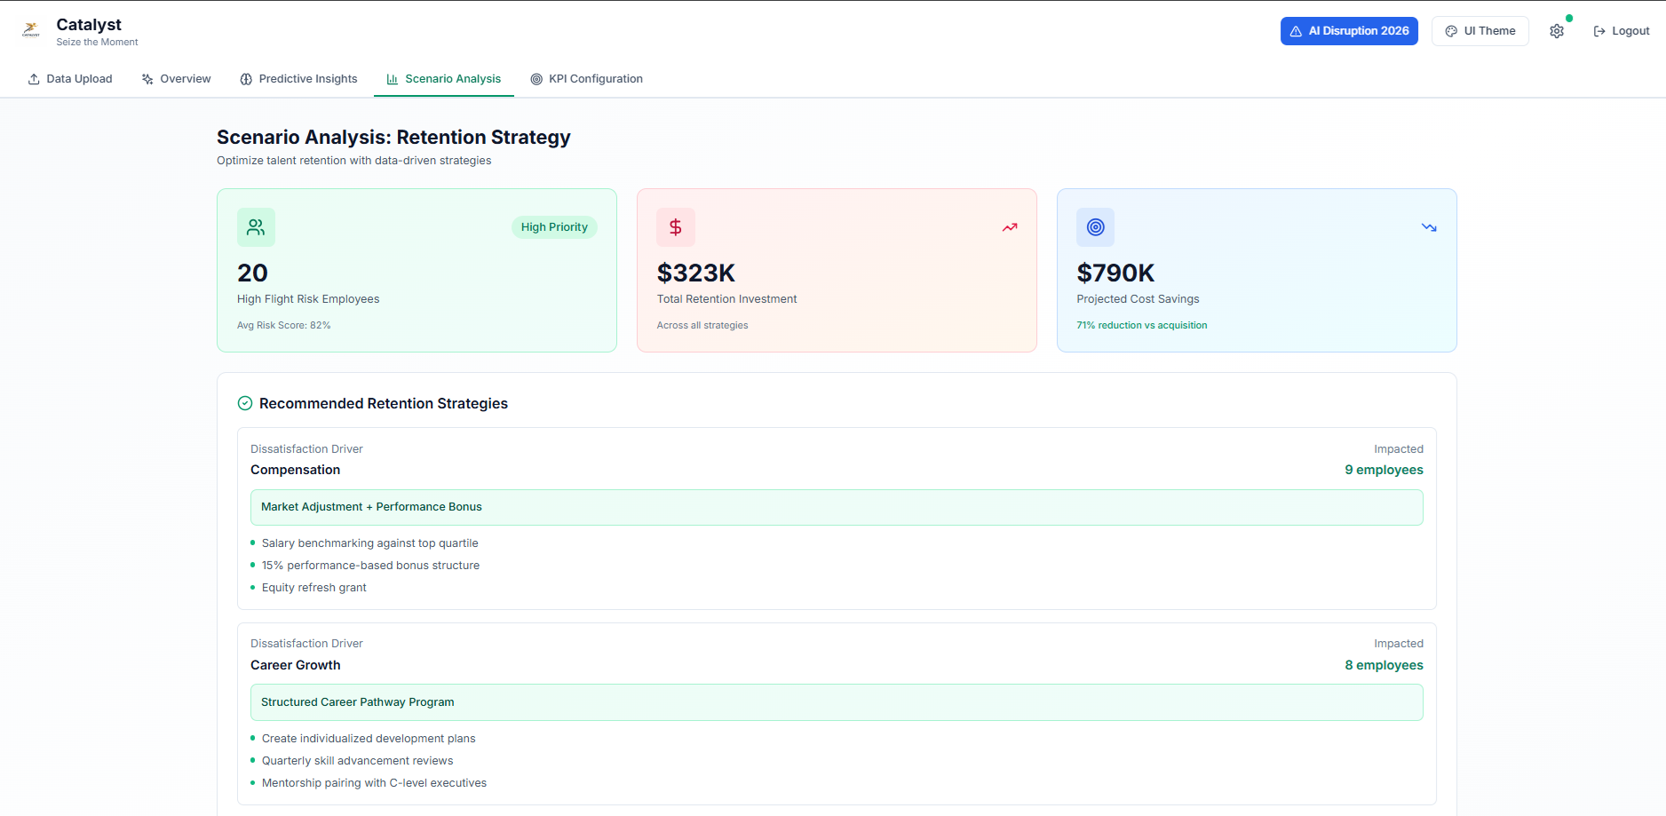Click '15% performance-based bonus structure' item

pos(370,566)
